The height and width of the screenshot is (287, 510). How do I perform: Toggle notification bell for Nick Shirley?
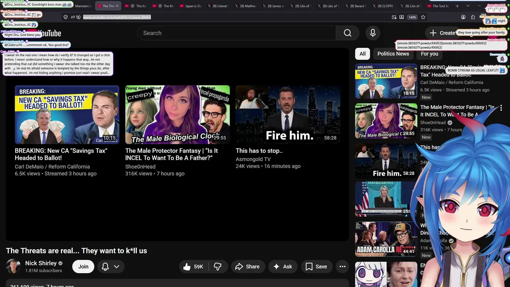105,267
